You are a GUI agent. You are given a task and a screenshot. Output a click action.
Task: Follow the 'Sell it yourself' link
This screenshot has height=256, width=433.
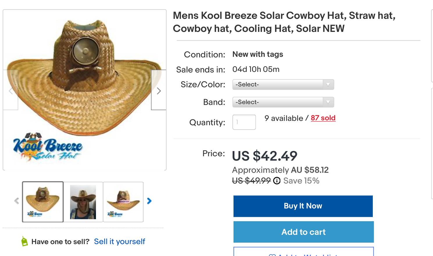coord(119,242)
